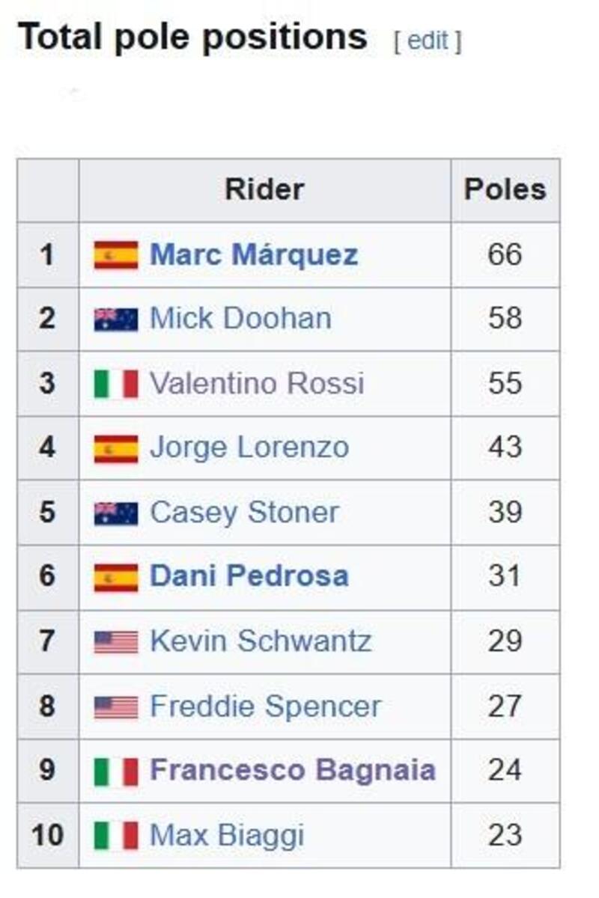This screenshot has height=898, width=599.
Task: Open the Valentino Rossi rider link
Action: [257, 384]
